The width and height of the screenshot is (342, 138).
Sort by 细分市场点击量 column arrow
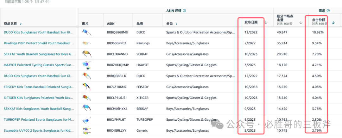point(301,22)
